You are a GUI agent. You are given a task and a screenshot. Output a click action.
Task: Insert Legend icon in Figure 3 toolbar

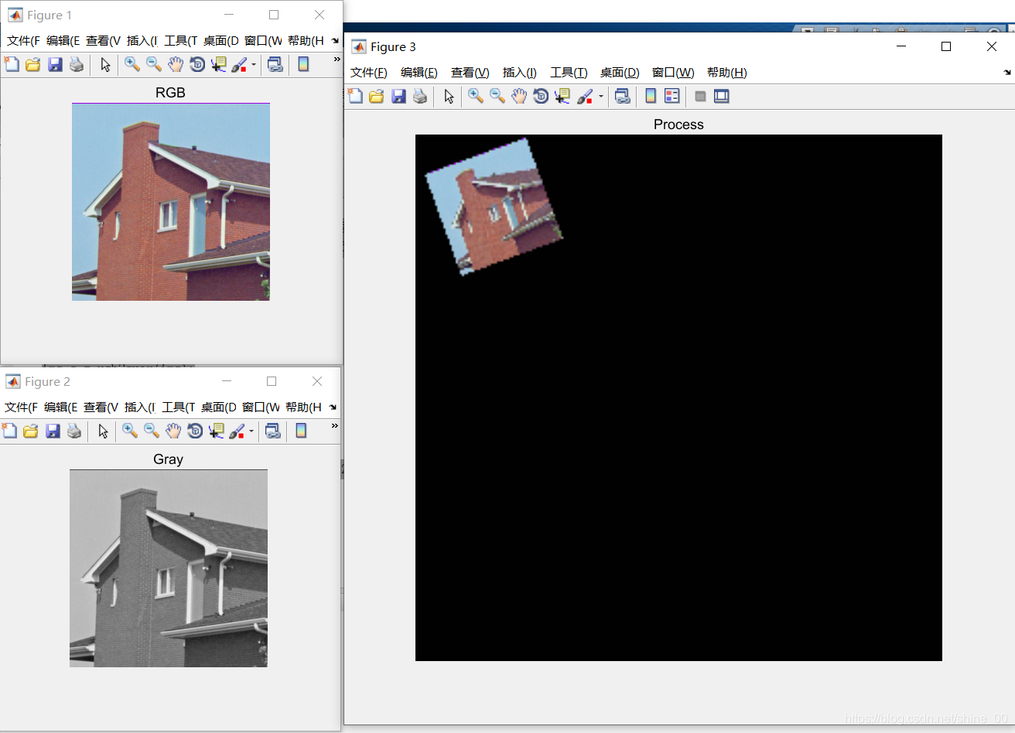pyautogui.click(x=672, y=96)
